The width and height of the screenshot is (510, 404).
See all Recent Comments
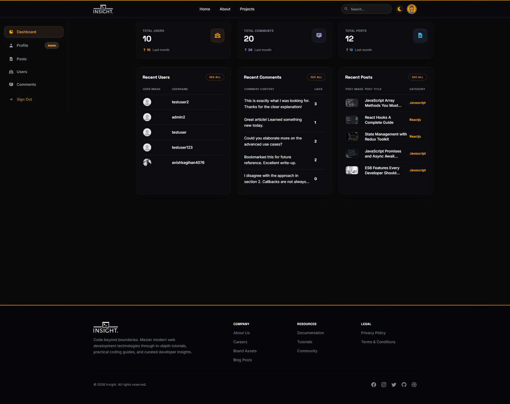316,77
